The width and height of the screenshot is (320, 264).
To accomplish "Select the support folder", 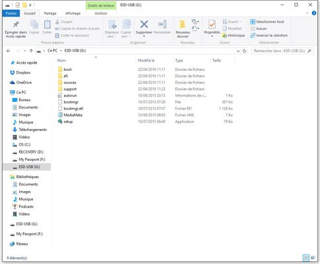I will click(70, 89).
